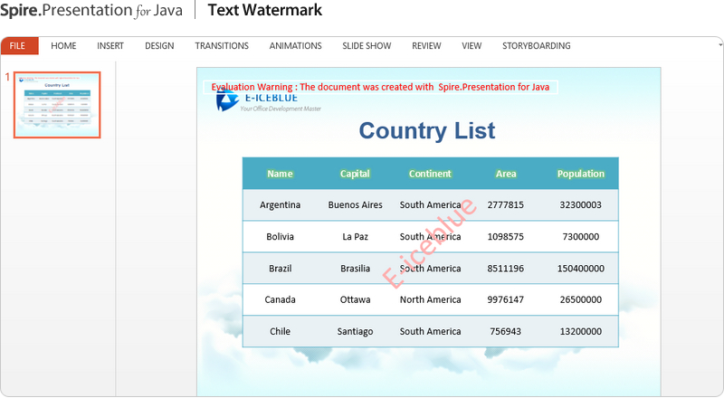Click the Area column header

click(x=506, y=174)
